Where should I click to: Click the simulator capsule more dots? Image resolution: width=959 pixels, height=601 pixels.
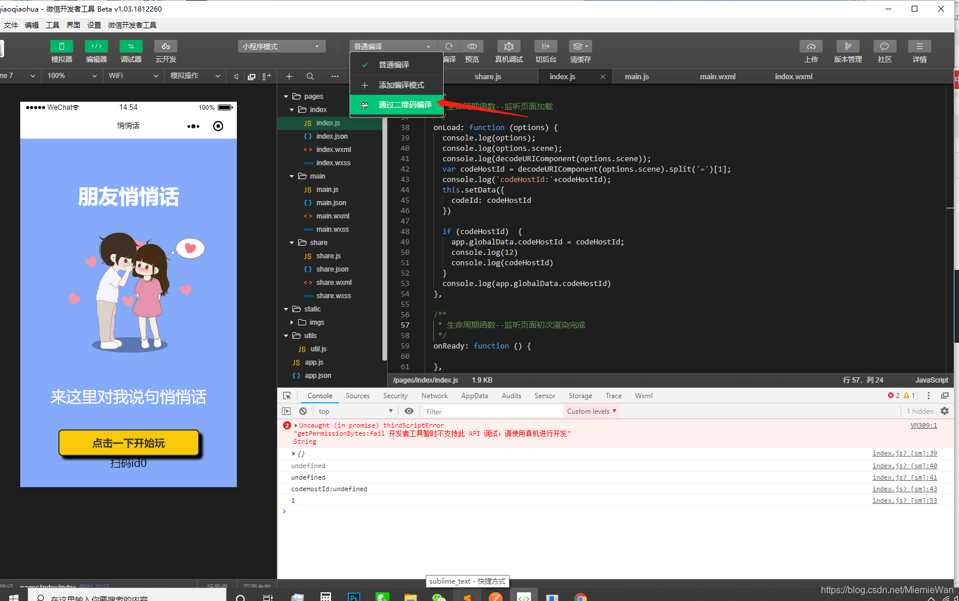click(194, 126)
